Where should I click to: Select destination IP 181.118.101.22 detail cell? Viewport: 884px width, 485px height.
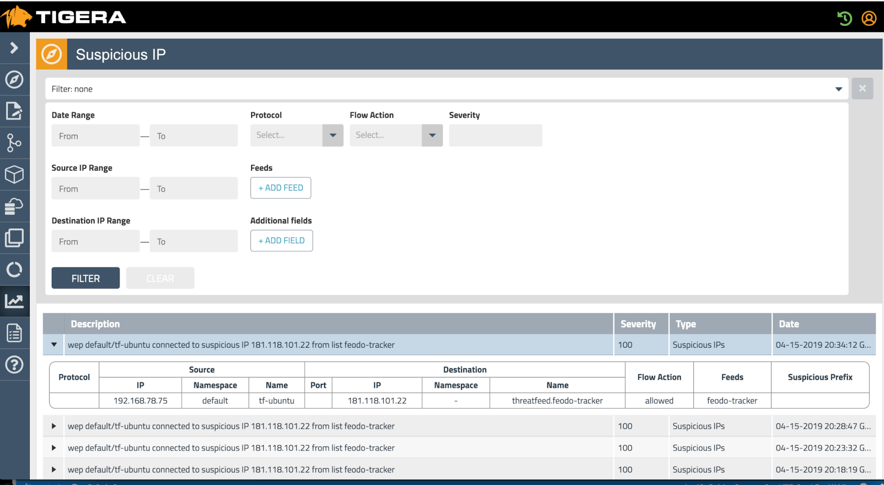(377, 400)
